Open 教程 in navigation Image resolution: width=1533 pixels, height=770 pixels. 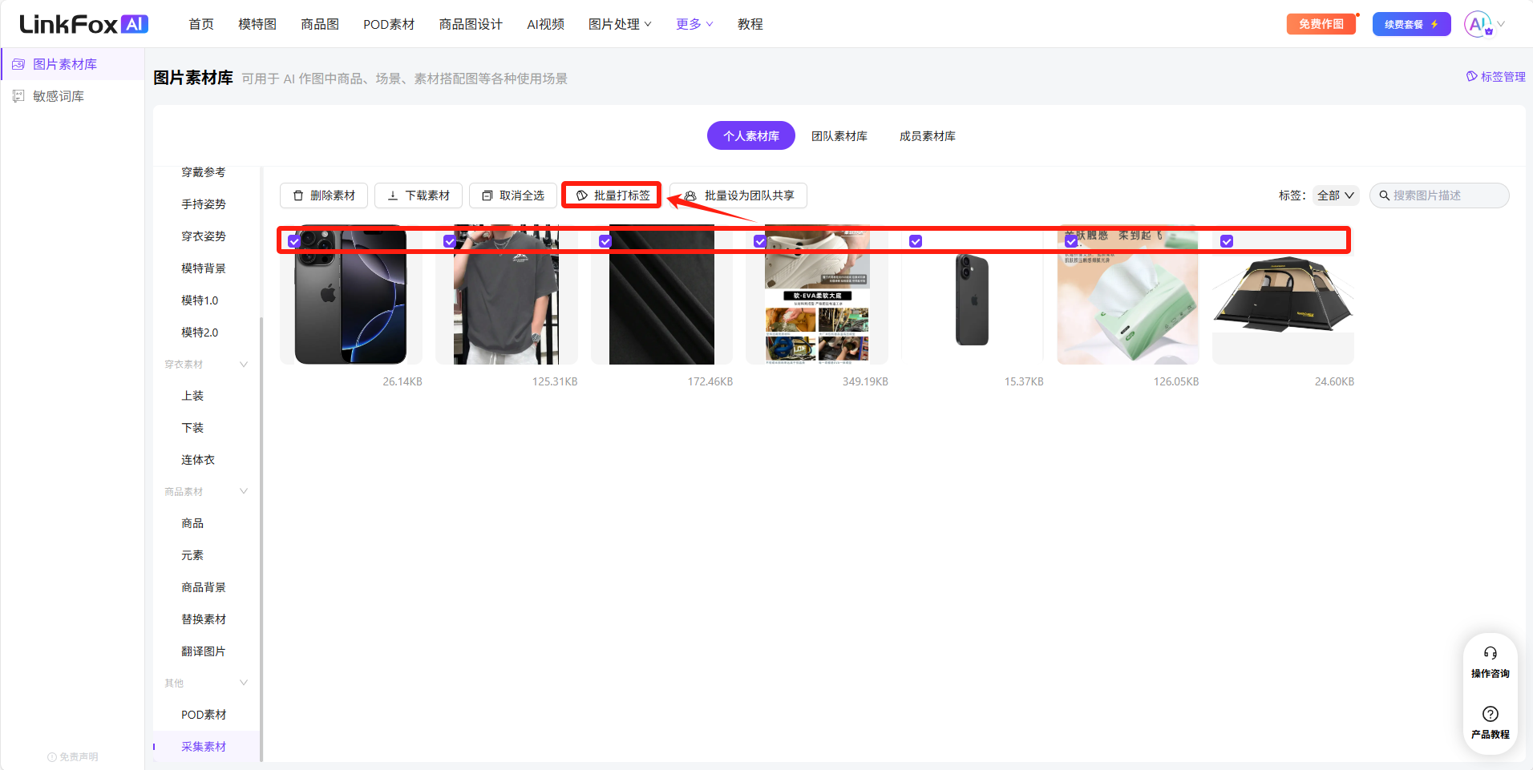(x=750, y=24)
